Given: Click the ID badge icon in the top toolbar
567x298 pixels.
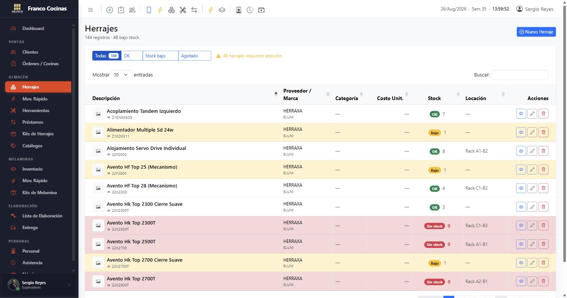Looking at the screenshot, I should click(238, 10).
